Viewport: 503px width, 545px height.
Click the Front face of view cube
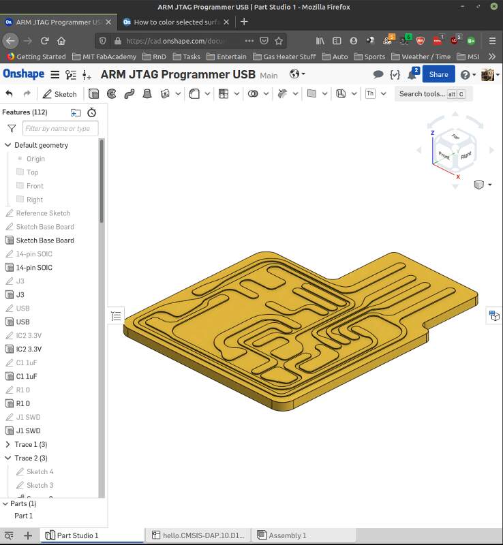point(444,155)
